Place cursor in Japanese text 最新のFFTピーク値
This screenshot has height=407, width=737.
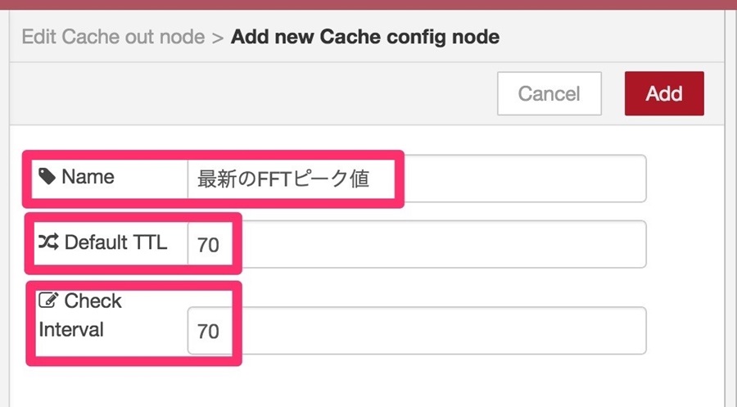(x=283, y=179)
